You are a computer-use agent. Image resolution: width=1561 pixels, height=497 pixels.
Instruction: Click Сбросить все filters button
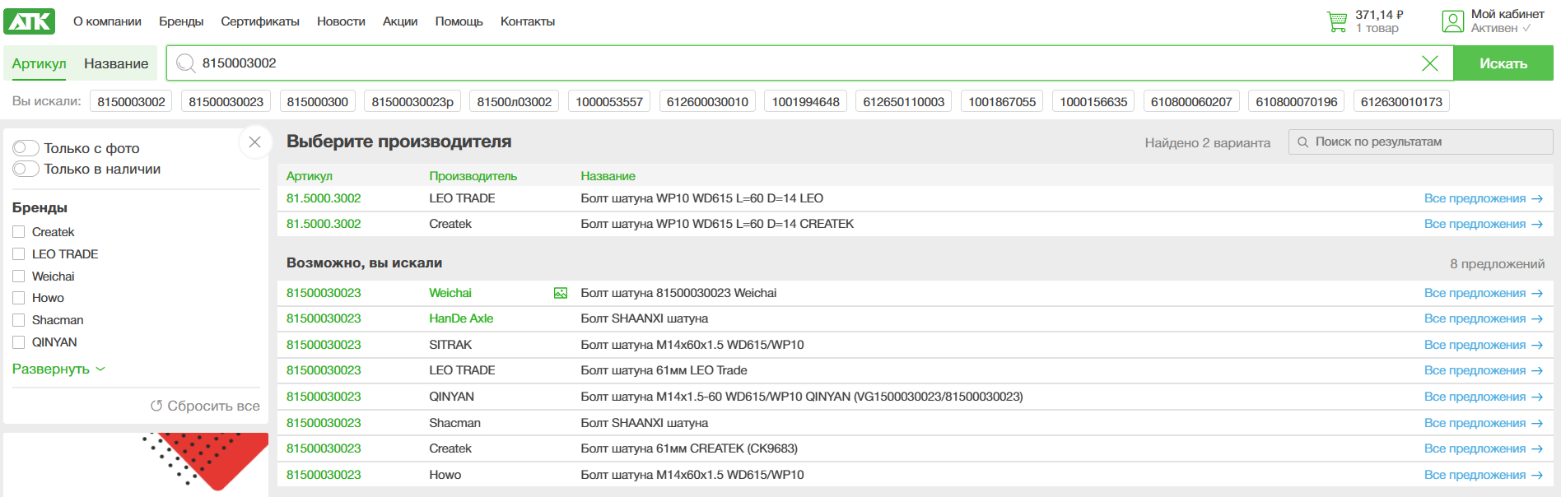point(205,406)
